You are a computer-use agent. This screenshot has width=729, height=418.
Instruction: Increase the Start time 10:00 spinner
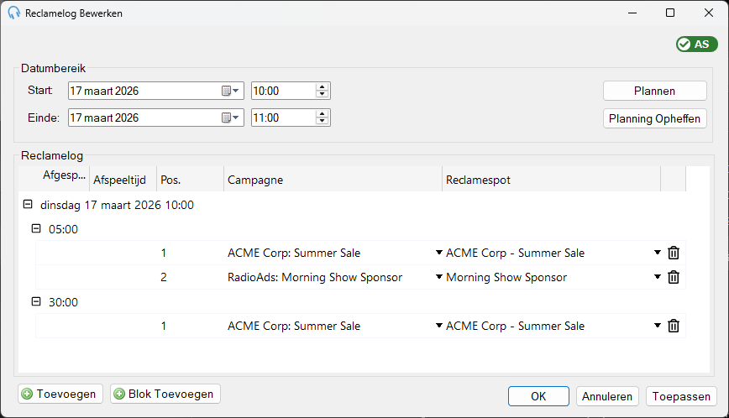[x=322, y=86]
